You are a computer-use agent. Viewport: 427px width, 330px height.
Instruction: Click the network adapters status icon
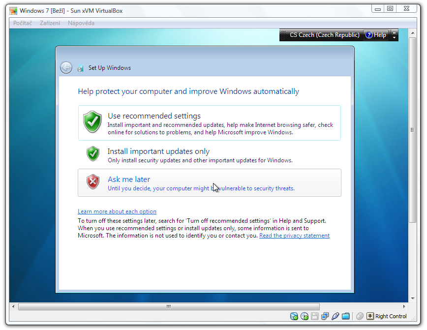pos(325,316)
